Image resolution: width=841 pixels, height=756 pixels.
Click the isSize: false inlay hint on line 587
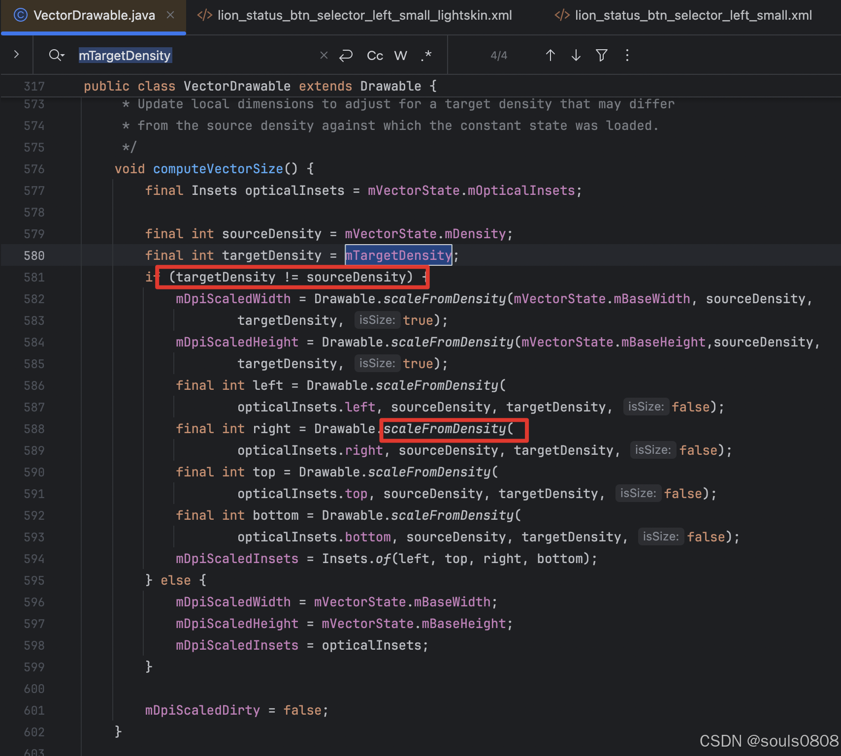(x=646, y=407)
